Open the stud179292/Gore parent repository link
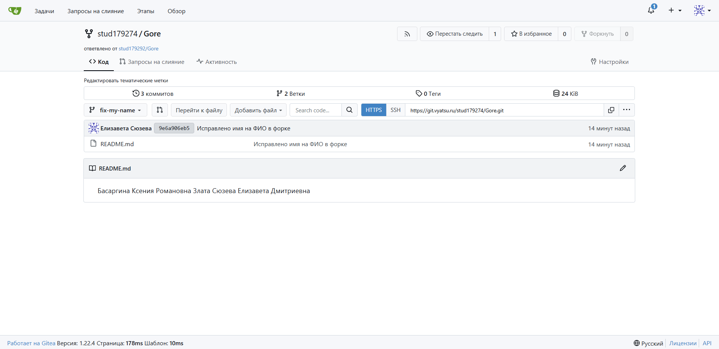Image resolution: width=719 pixels, height=349 pixels. pyautogui.click(x=138, y=48)
